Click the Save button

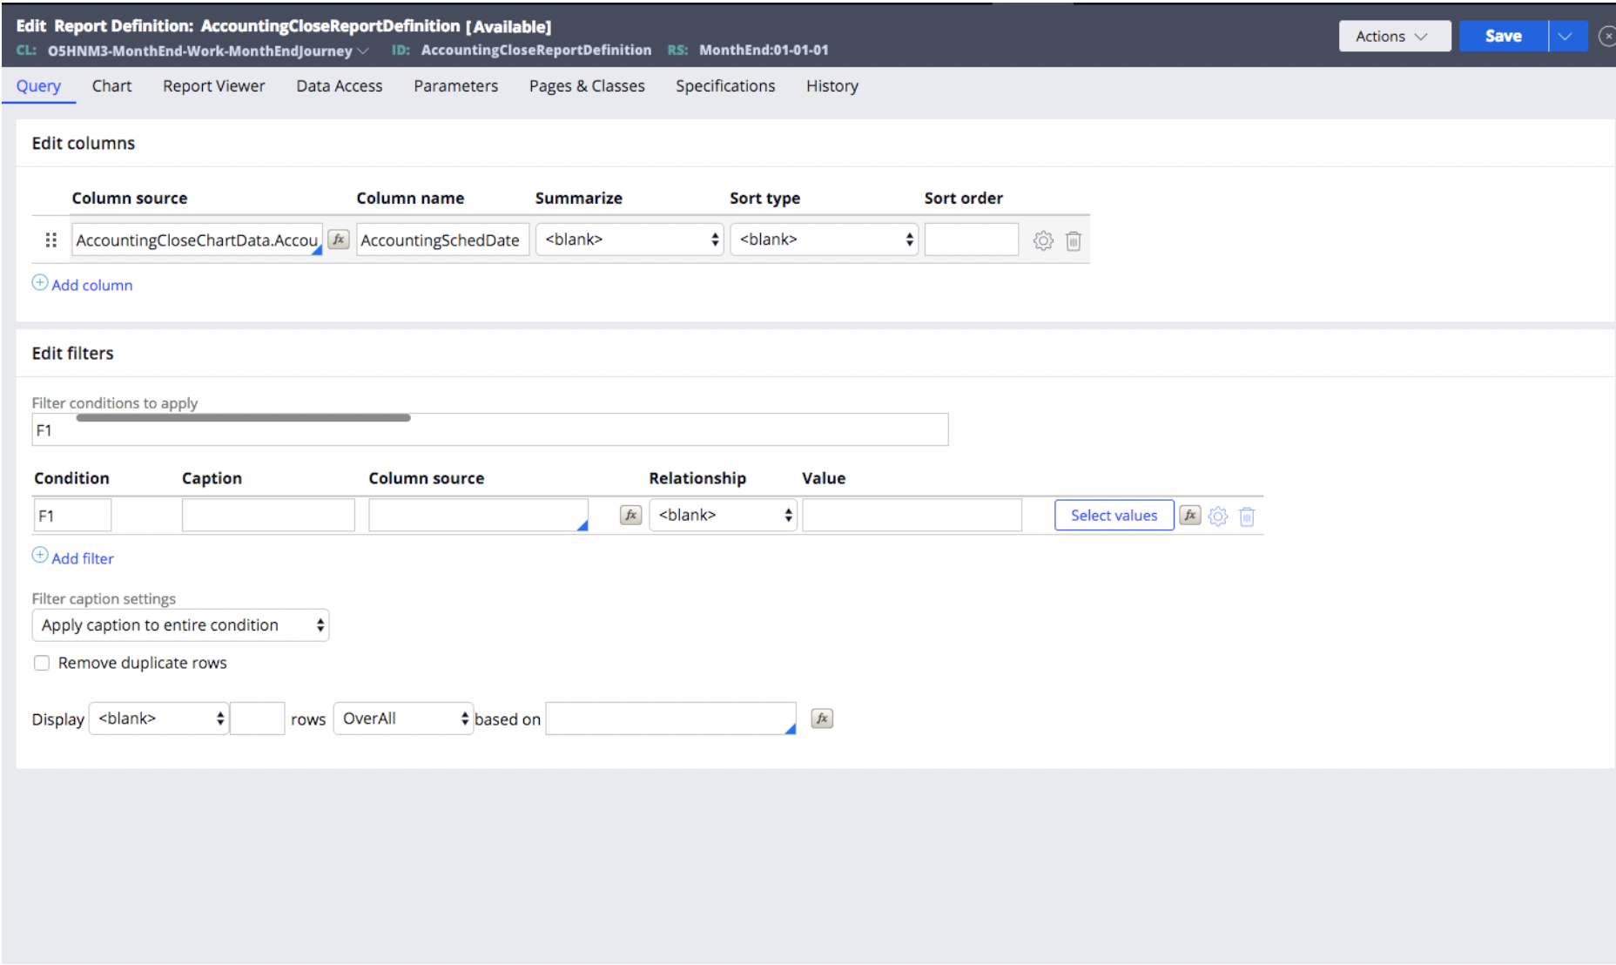click(1504, 37)
